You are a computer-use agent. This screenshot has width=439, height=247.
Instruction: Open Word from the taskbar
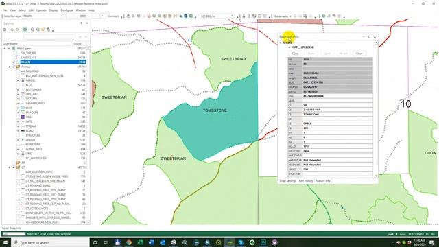(x=151, y=242)
